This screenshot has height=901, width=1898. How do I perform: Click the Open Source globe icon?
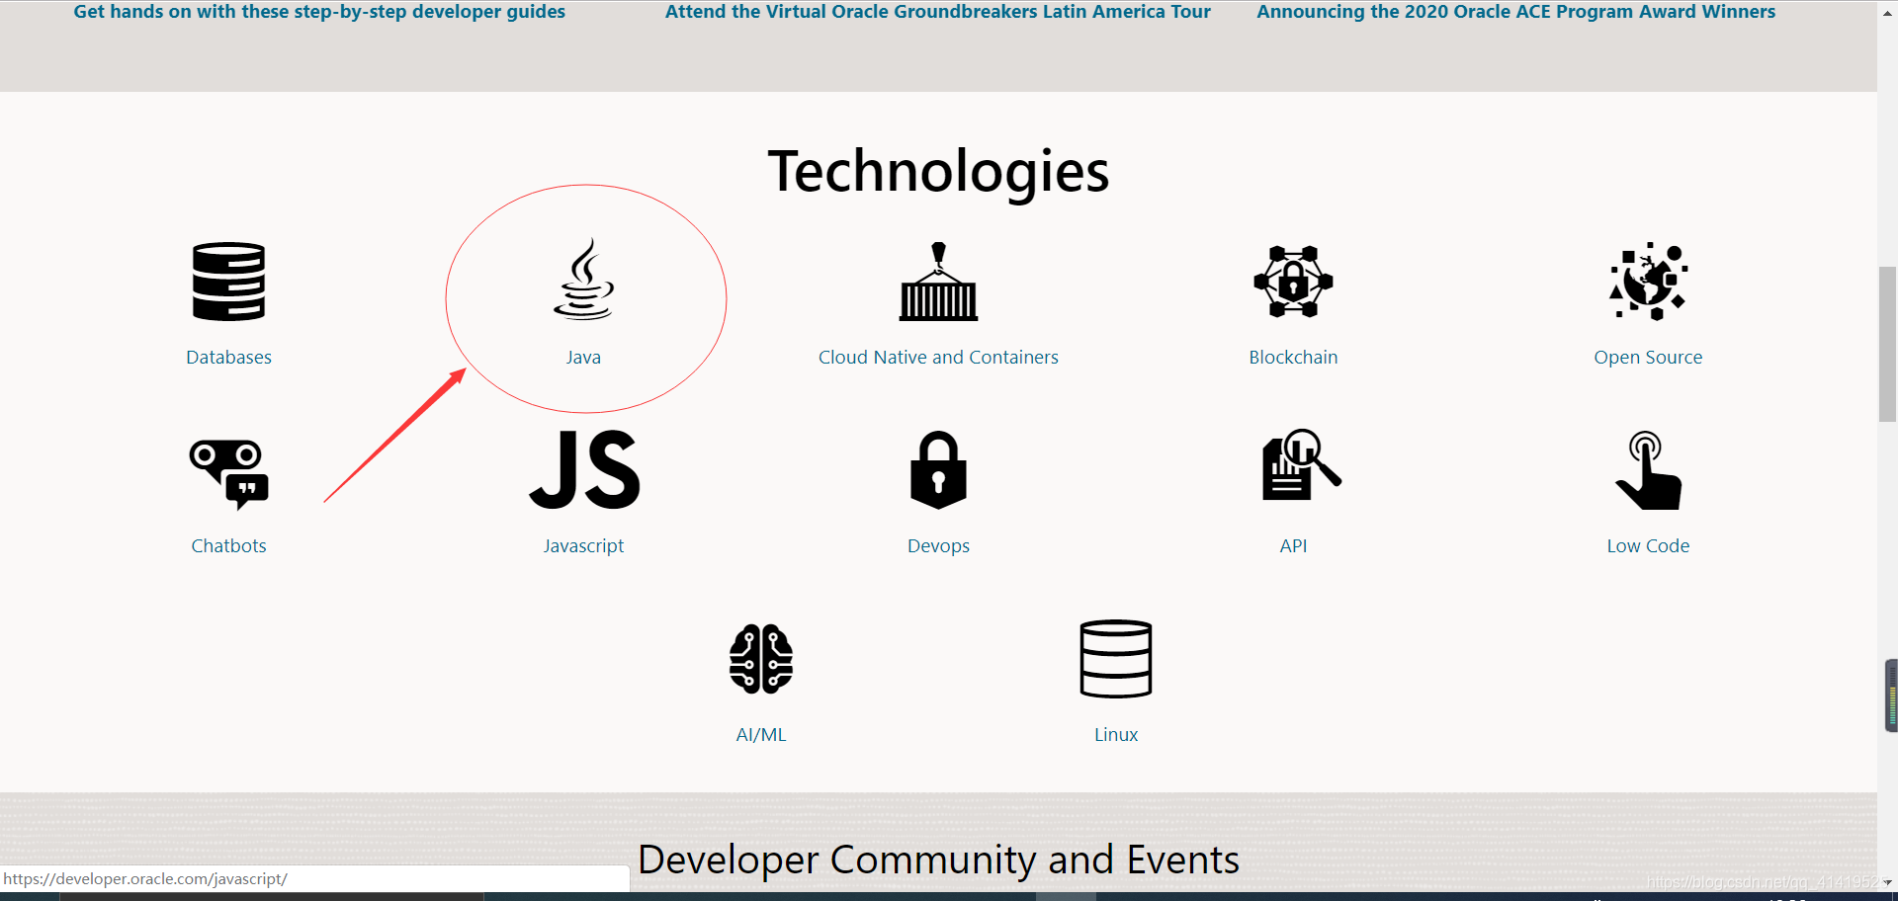coord(1647,282)
